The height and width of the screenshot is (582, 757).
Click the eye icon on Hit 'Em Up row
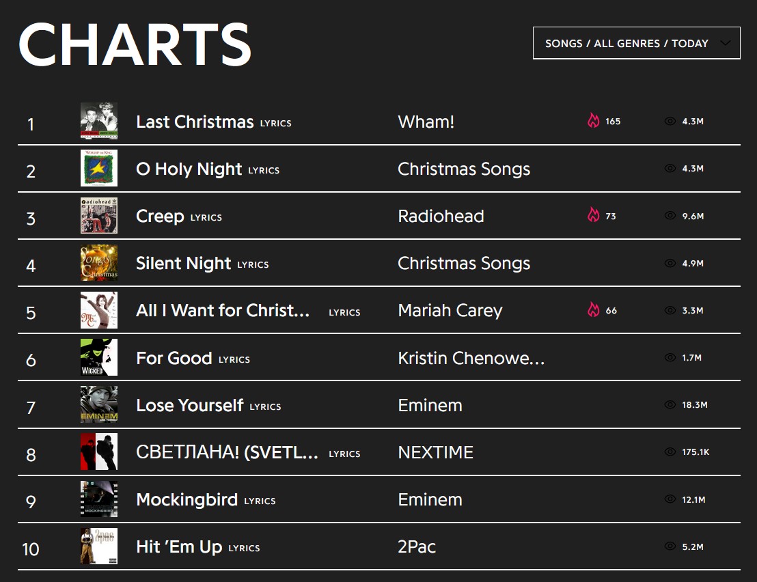click(x=670, y=546)
